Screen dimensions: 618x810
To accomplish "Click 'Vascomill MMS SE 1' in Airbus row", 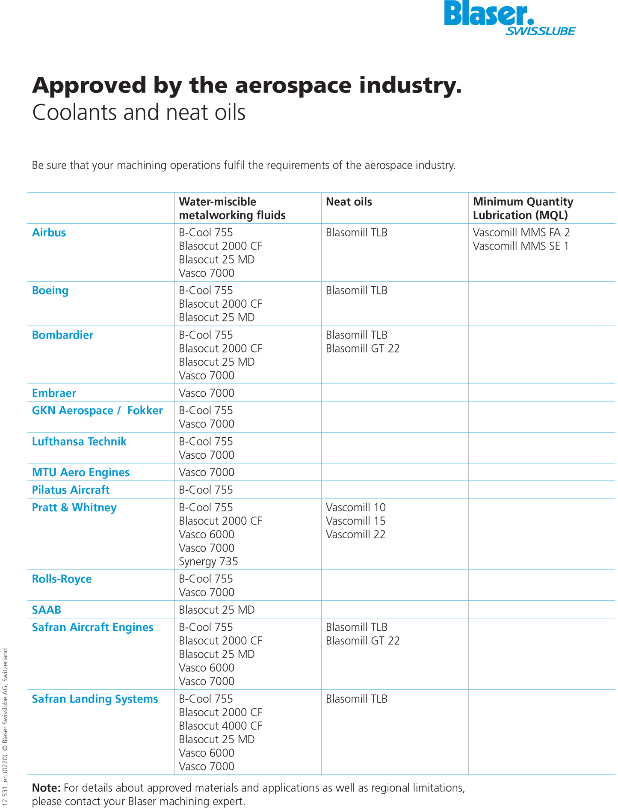I will pos(520,246).
